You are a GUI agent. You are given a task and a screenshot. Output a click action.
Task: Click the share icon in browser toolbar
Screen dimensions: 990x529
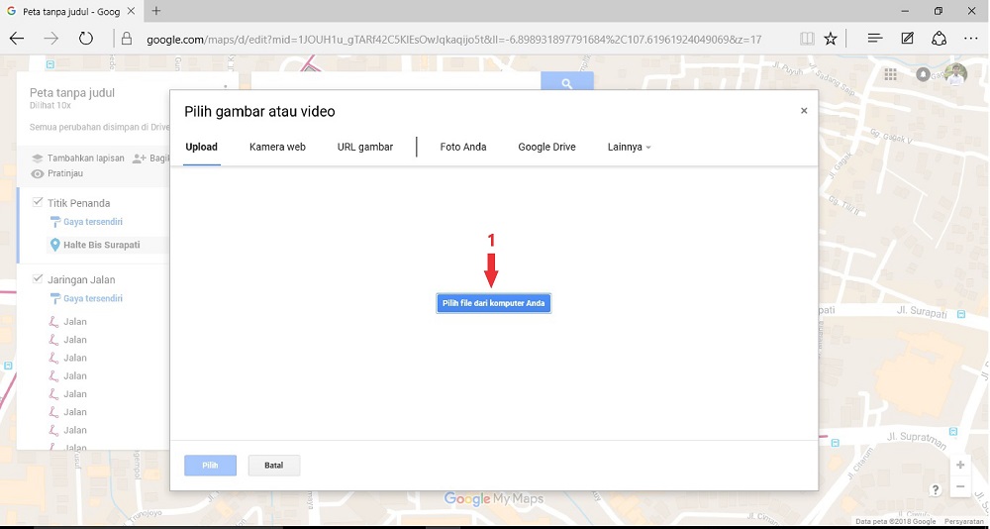click(x=939, y=39)
